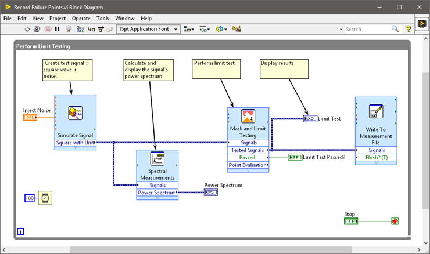Image resolution: width=430 pixels, height=254 pixels.
Task: Click the Abort Execution stop button
Action: click(48, 28)
